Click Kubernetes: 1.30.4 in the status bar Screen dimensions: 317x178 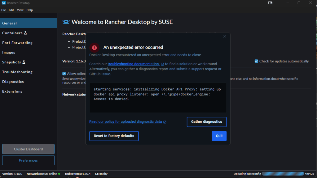(78, 174)
